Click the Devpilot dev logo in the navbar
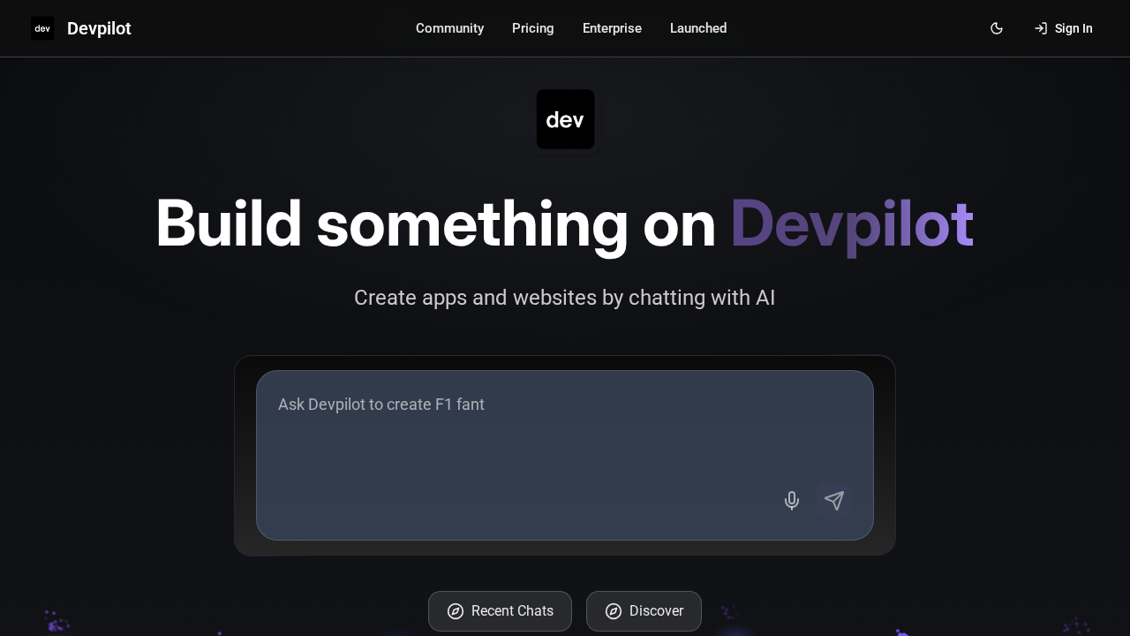Screen dimensions: 1130x636 pos(41,27)
